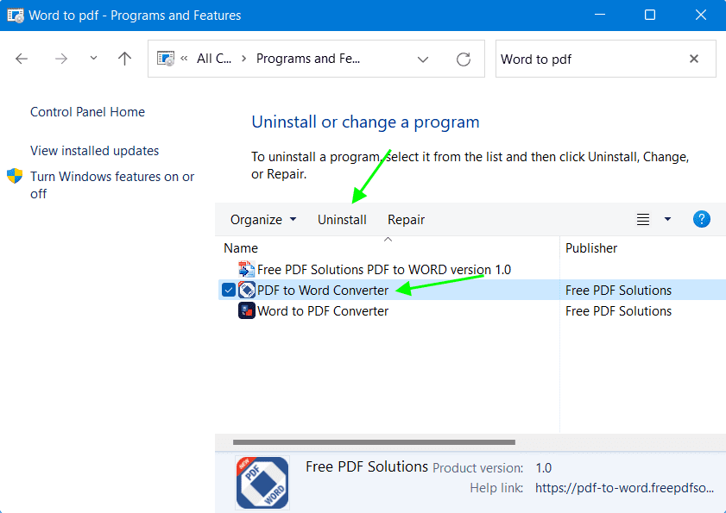Open recent locations chevron next to forward arrow
This screenshot has width=726, height=513.
(93, 59)
